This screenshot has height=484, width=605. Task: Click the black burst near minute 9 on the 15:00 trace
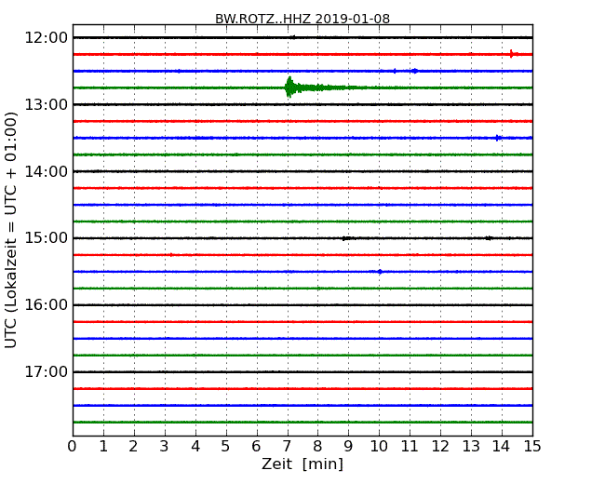click(x=348, y=238)
